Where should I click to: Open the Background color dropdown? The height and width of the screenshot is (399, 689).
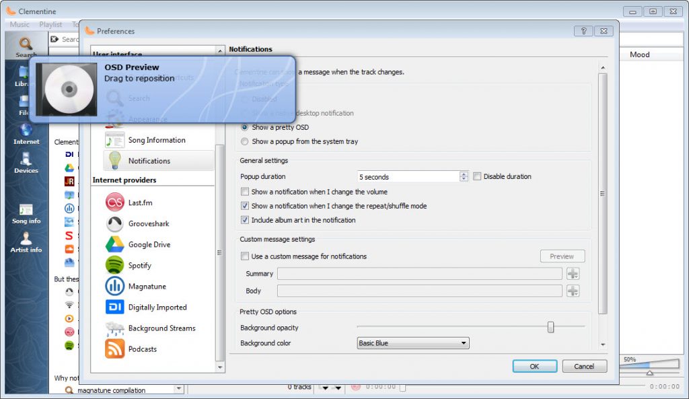click(413, 343)
